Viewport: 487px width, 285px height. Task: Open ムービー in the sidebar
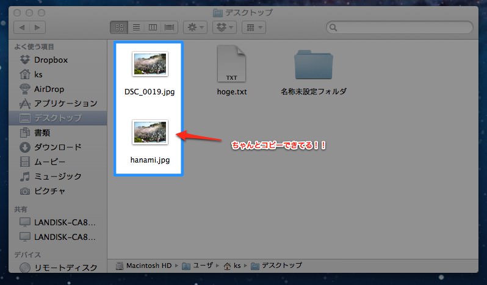point(58,162)
